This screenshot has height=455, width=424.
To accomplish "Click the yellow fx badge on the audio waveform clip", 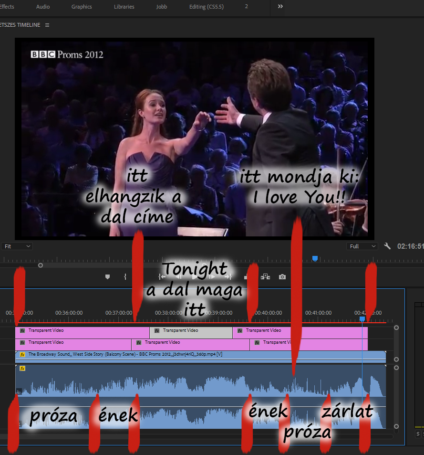I will click(x=22, y=369).
